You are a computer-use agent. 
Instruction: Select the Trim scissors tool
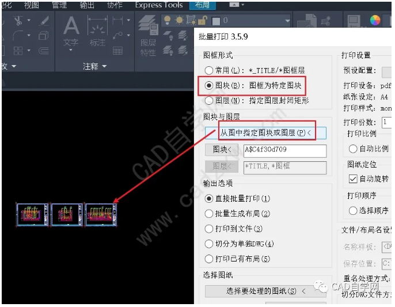tap(18, 20)
